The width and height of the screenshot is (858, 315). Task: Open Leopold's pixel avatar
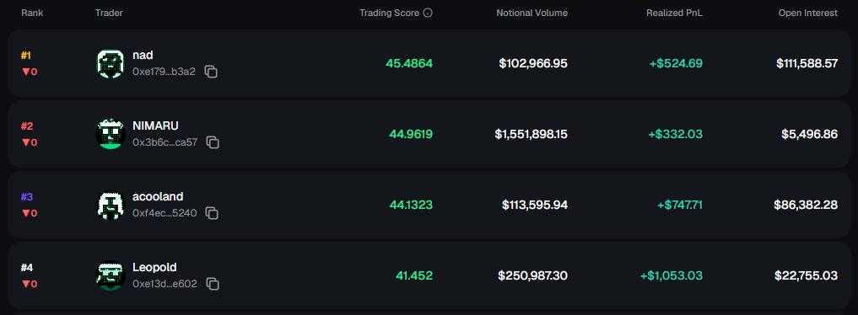111,275
